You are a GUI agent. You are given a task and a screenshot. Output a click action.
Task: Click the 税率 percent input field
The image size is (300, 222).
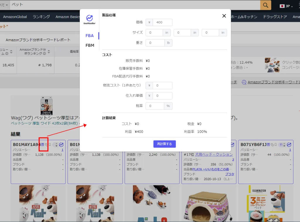click(x=155, y=106)
